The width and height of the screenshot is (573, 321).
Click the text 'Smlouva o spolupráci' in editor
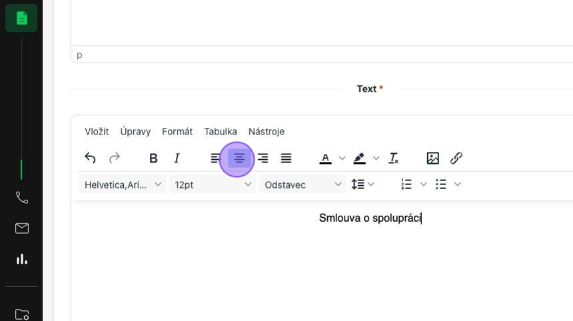click(x=370, y=218)
